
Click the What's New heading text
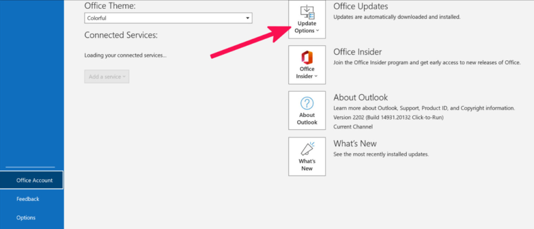[355, 143]
